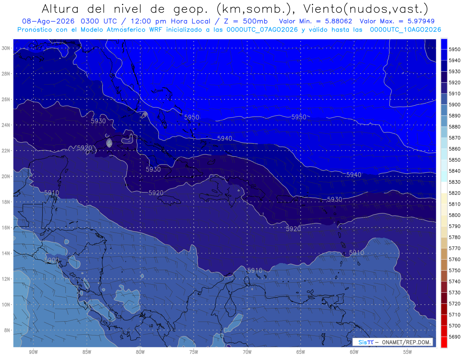Click the '24N' latitude axis label
This screenshot has height=357, width=462.
coord(6,125)
